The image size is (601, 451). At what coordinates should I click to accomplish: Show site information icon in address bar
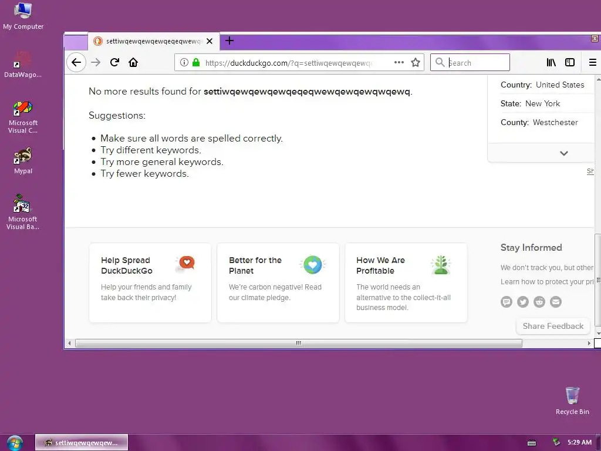click(184, 62)
